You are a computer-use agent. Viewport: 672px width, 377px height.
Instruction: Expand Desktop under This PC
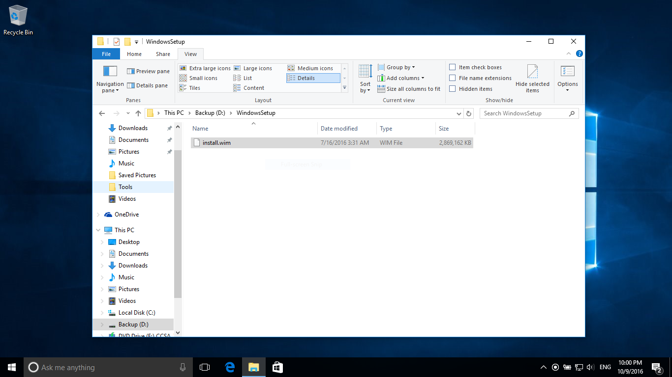[x=102, y=242]
